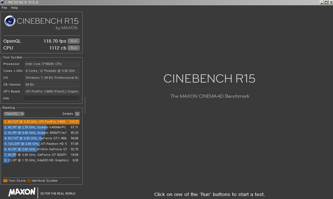
Task: Select the GFX Board FirePro V8800 field
Action: [x=52, y=91]
